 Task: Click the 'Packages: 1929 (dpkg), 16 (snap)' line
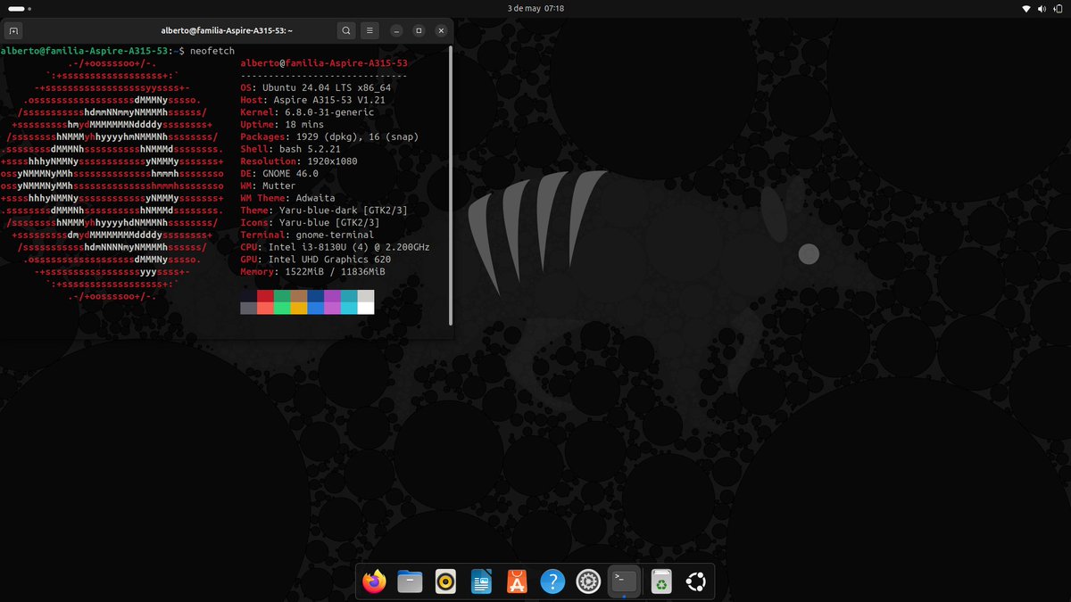pyautogui.click(x=329, y=136)
